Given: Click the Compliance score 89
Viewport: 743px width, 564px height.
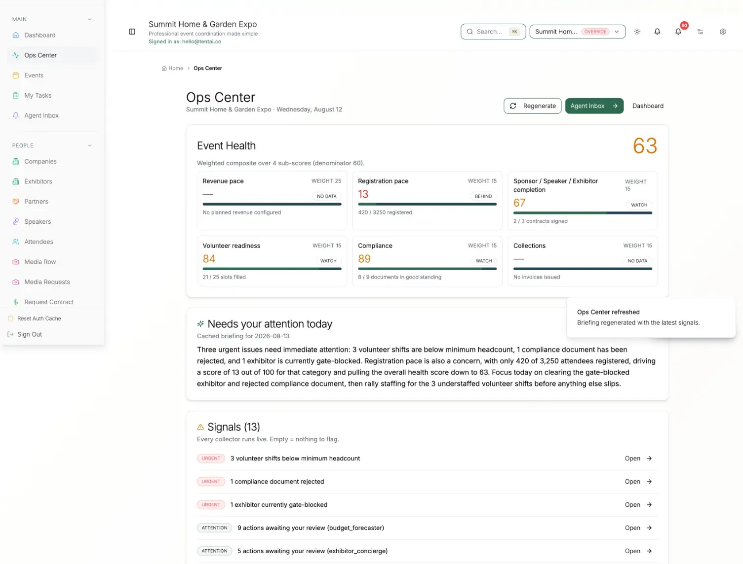Looking at the screenshot, I should click(364, 259).
